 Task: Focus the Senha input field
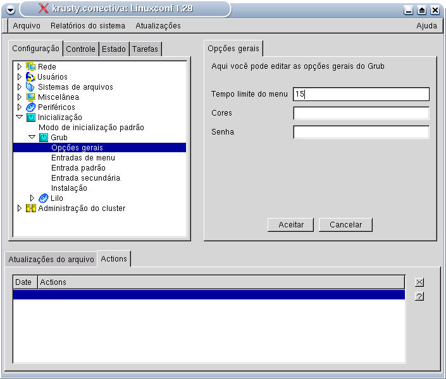(361, 132)
